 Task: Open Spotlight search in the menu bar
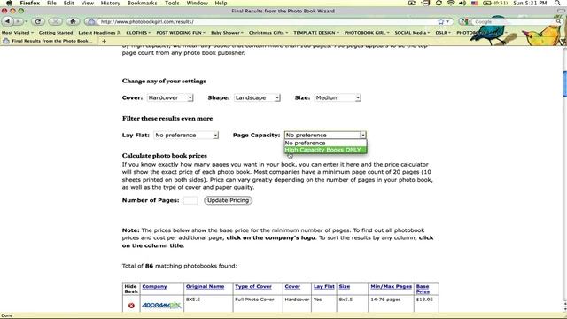(x=557, y=3)
